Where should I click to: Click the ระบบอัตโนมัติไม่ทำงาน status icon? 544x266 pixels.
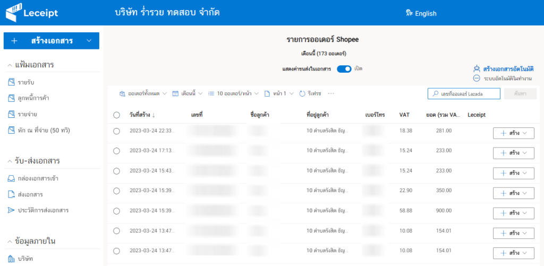477,79
